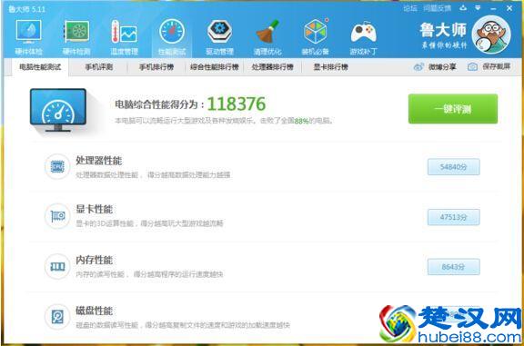Minimize the 鲁大师 window
This screenshot has height=346, width=524.
493,9
